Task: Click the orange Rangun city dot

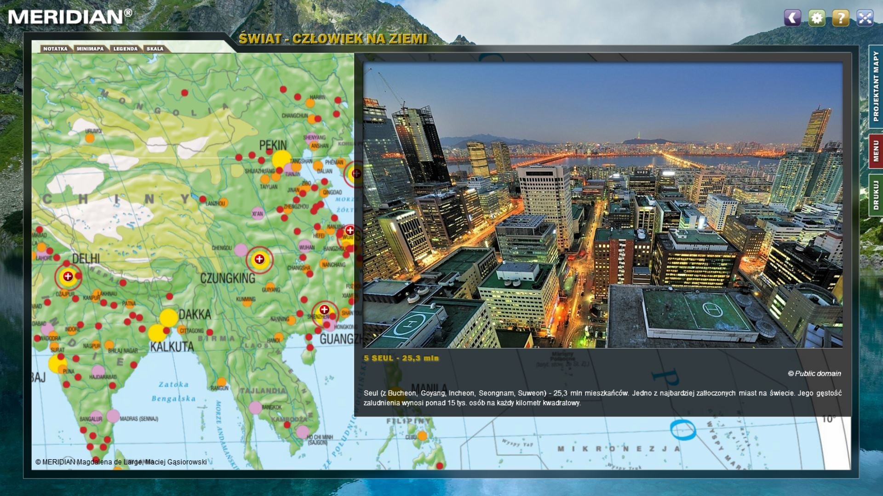Action: 221,382
